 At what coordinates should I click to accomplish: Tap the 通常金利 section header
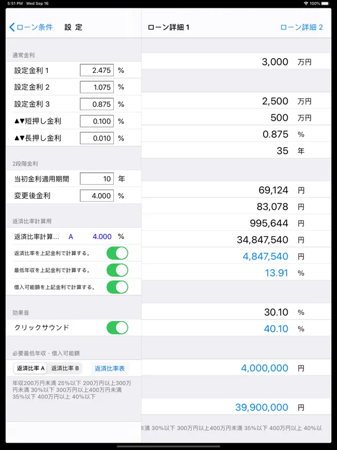(x=24, y=55)
